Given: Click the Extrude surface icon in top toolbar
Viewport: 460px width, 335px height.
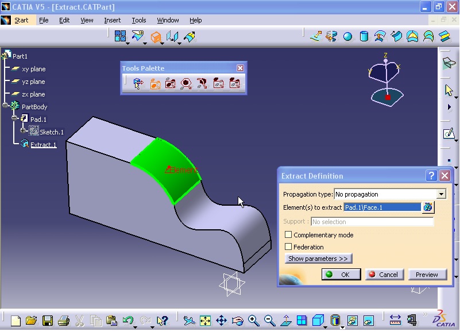Looking at the screenshot, I should click(x=316, y=36).
